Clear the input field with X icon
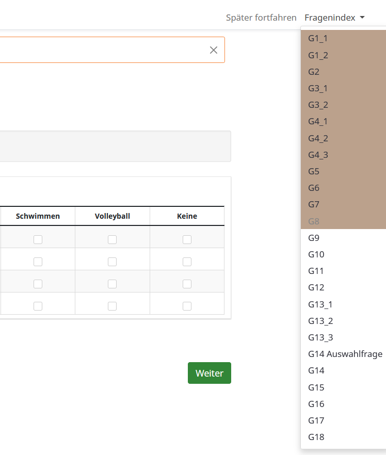The width and height of the screenshot is (386, 455). coord(214,50)
